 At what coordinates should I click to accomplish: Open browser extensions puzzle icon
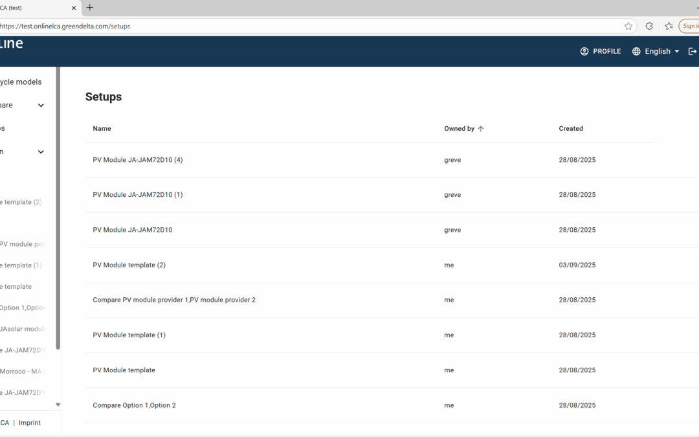tap(649, 26)
